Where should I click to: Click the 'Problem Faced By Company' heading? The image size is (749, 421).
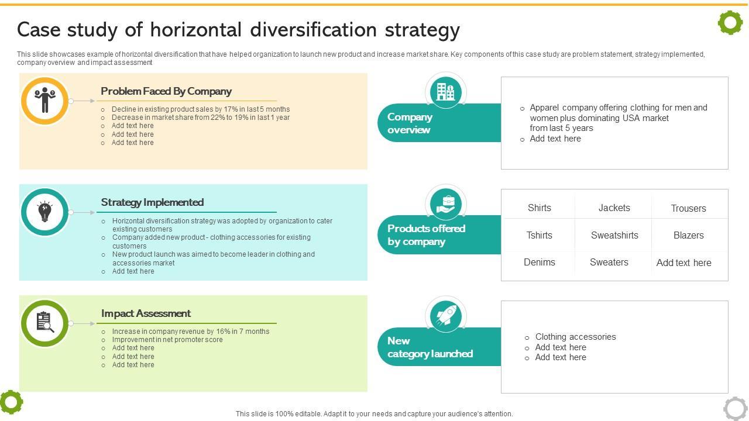coord(166,91)
